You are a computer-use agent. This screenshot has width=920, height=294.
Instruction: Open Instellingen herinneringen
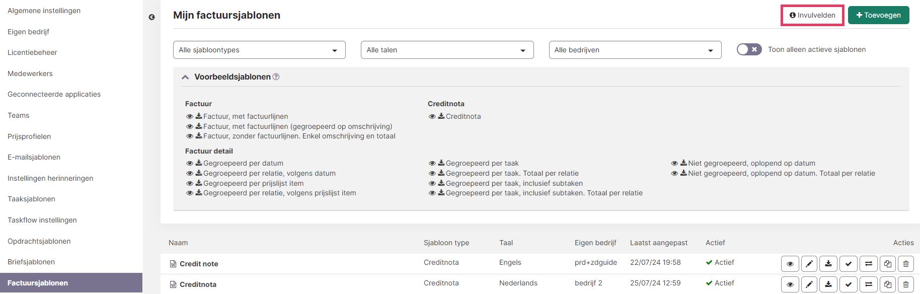50,178
